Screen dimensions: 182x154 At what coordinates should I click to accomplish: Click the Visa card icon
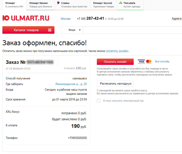tap(141, 62)
